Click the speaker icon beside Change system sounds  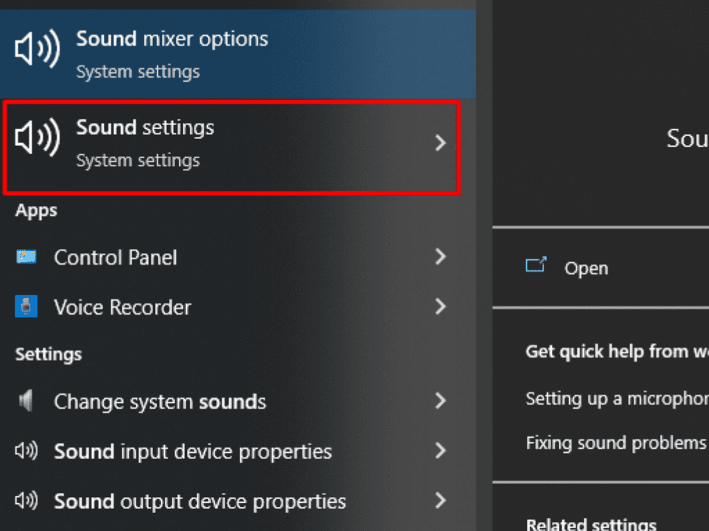[26, 402]
